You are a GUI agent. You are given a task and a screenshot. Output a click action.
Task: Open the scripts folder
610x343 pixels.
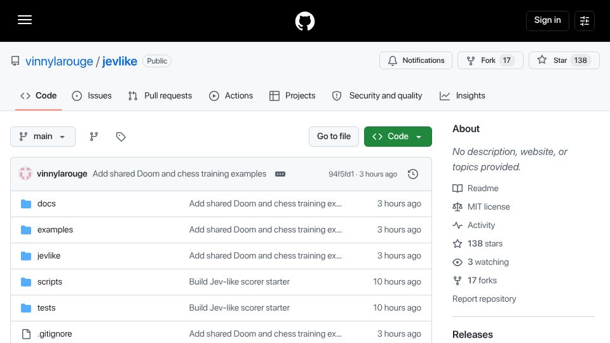[x=50, y=282]
